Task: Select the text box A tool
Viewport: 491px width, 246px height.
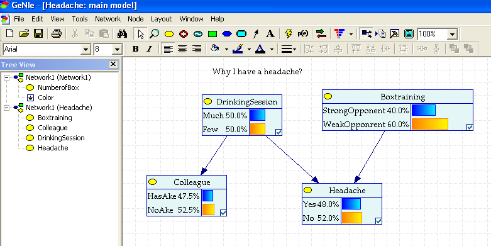Action: (x=270, y=34)
